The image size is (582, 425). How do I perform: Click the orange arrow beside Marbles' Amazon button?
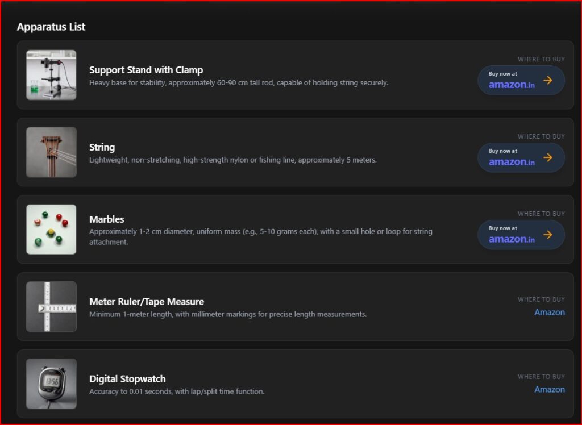[x=548, y=235]
